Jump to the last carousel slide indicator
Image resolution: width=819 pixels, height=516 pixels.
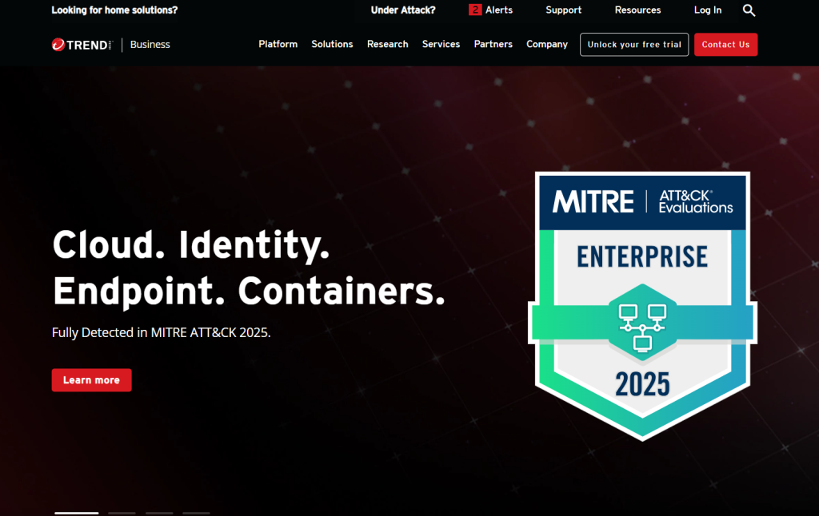click(x=196, y=513)
